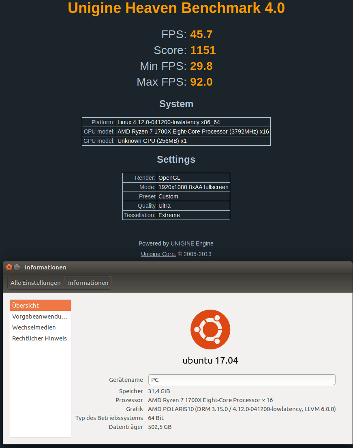This screenshot has height=448, width=353.
Task: Click the 502,5 GB Datenträger value
Action: (x=160, y=427)
